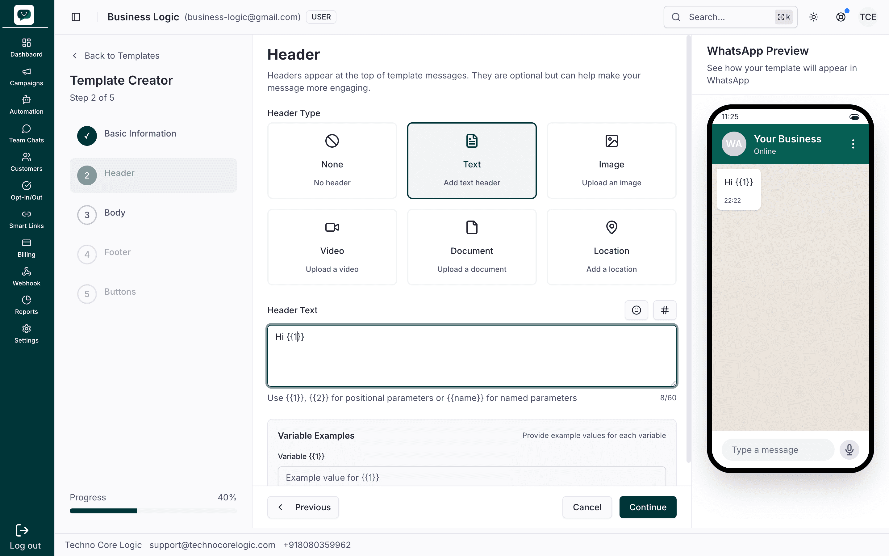Click the Hi {{1}} message bubble
The height and width of the screenshot is (556, 889).
pos(738,189)
